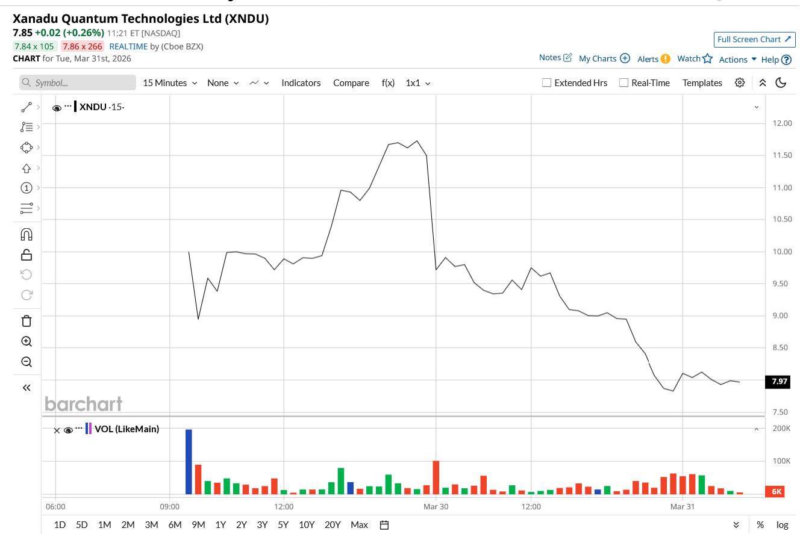Enable the Real-Time checkbox
Viewport: 800px width, 534px height.
click(x=624, y=83)
